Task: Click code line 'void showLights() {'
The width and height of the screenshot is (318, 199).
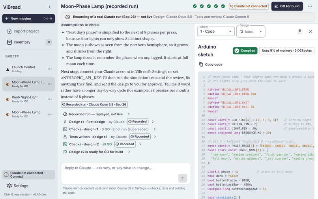Action: [224, 197]
